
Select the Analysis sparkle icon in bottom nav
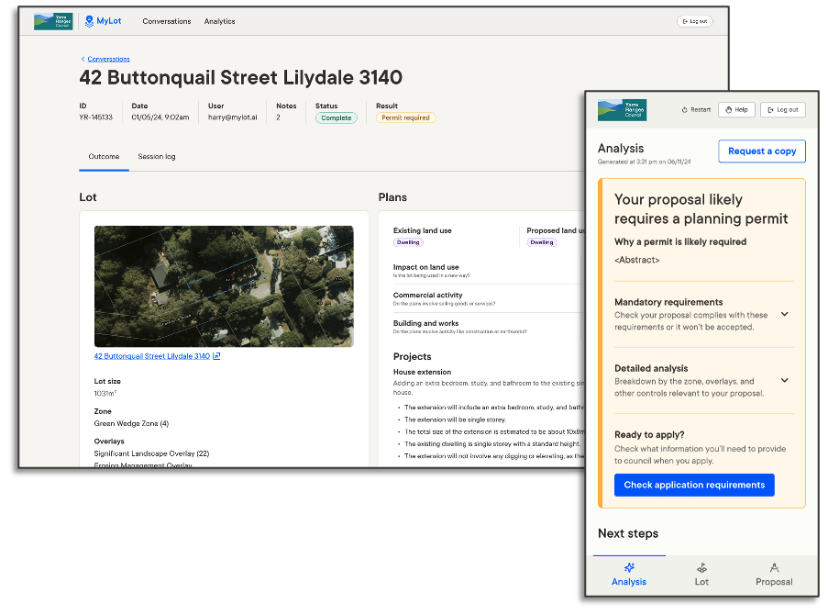click(x=629, y=568)
